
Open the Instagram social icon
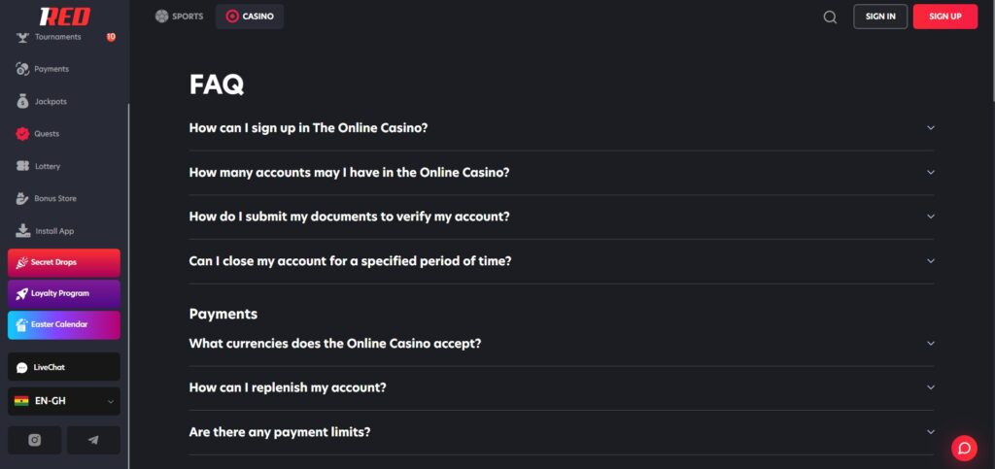tap(35, 440)
